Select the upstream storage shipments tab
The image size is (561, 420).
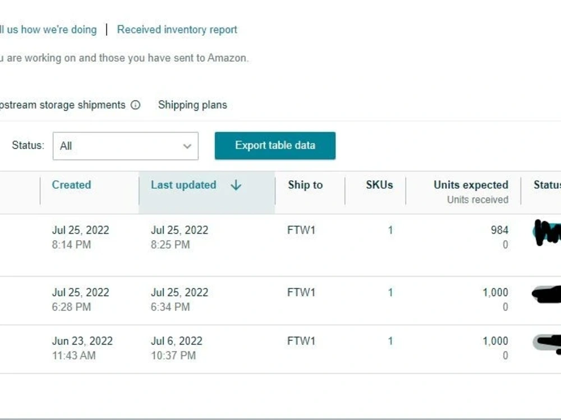point(62,105)
